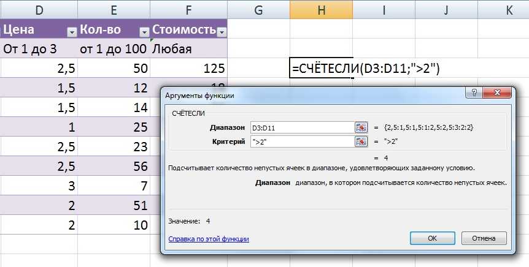Close the Аргументы функции dialog

[x=496, y=93]
